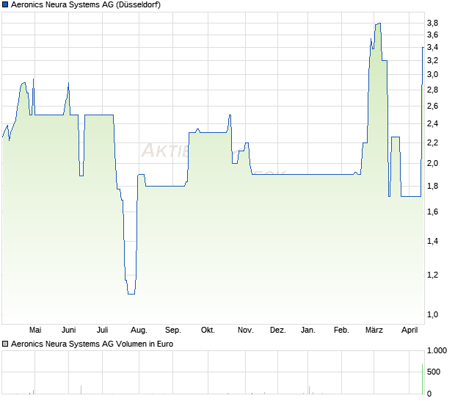Click the 3,4 price axis label
This screenshot has height=401, width=455.
[432, 47]
